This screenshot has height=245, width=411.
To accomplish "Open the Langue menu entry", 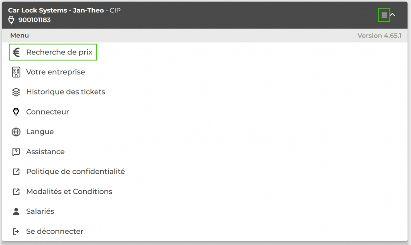I will (x=40, y=131).
